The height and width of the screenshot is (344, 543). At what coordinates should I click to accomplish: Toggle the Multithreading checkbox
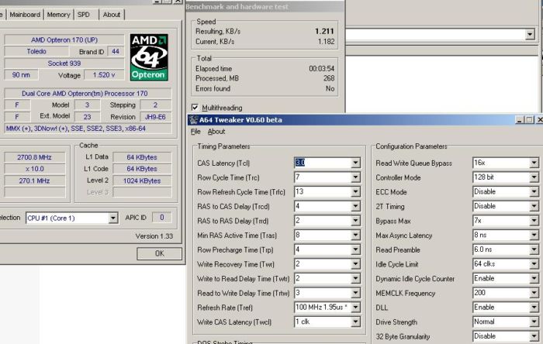[x=195, y=108]
